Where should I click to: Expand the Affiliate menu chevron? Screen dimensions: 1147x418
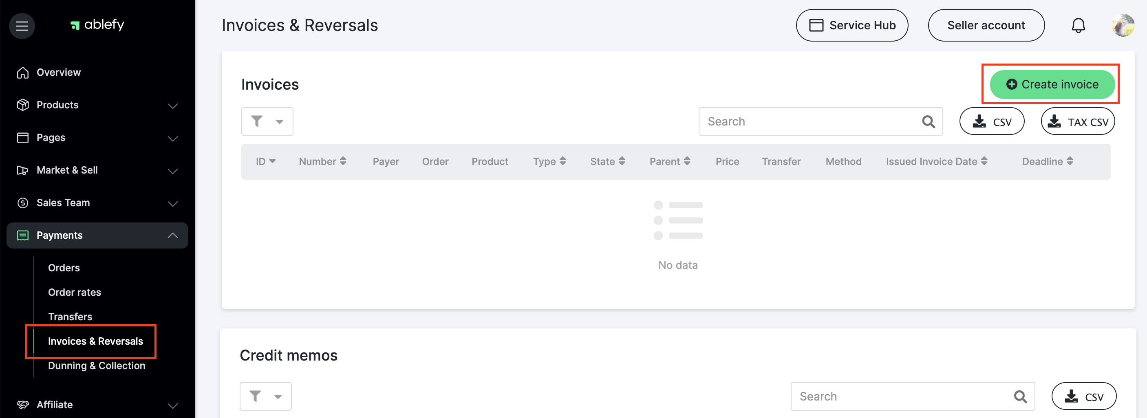(x=173, y=405)
